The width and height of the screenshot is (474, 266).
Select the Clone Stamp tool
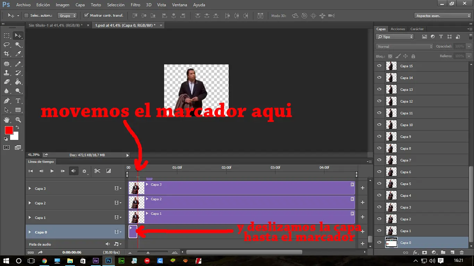[7, 73]
